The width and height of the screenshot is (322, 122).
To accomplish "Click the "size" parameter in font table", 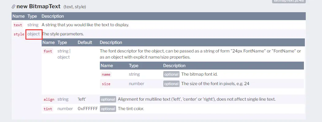I will point(106,84).
